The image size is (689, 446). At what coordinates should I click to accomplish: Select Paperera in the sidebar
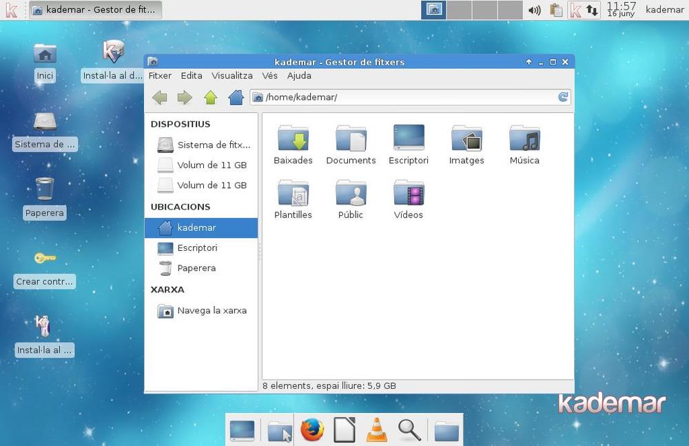(196, 268)
